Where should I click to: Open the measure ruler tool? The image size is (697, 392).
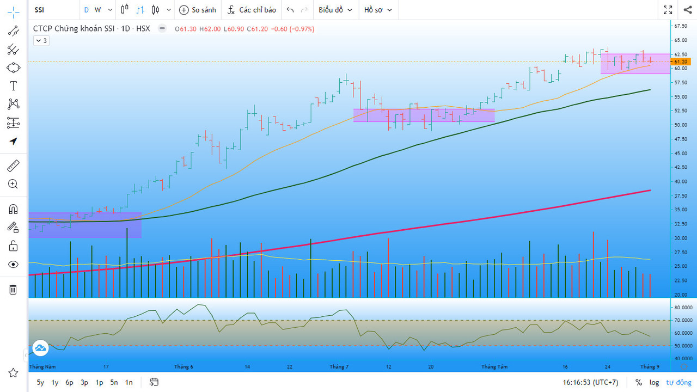pos(13,166)
